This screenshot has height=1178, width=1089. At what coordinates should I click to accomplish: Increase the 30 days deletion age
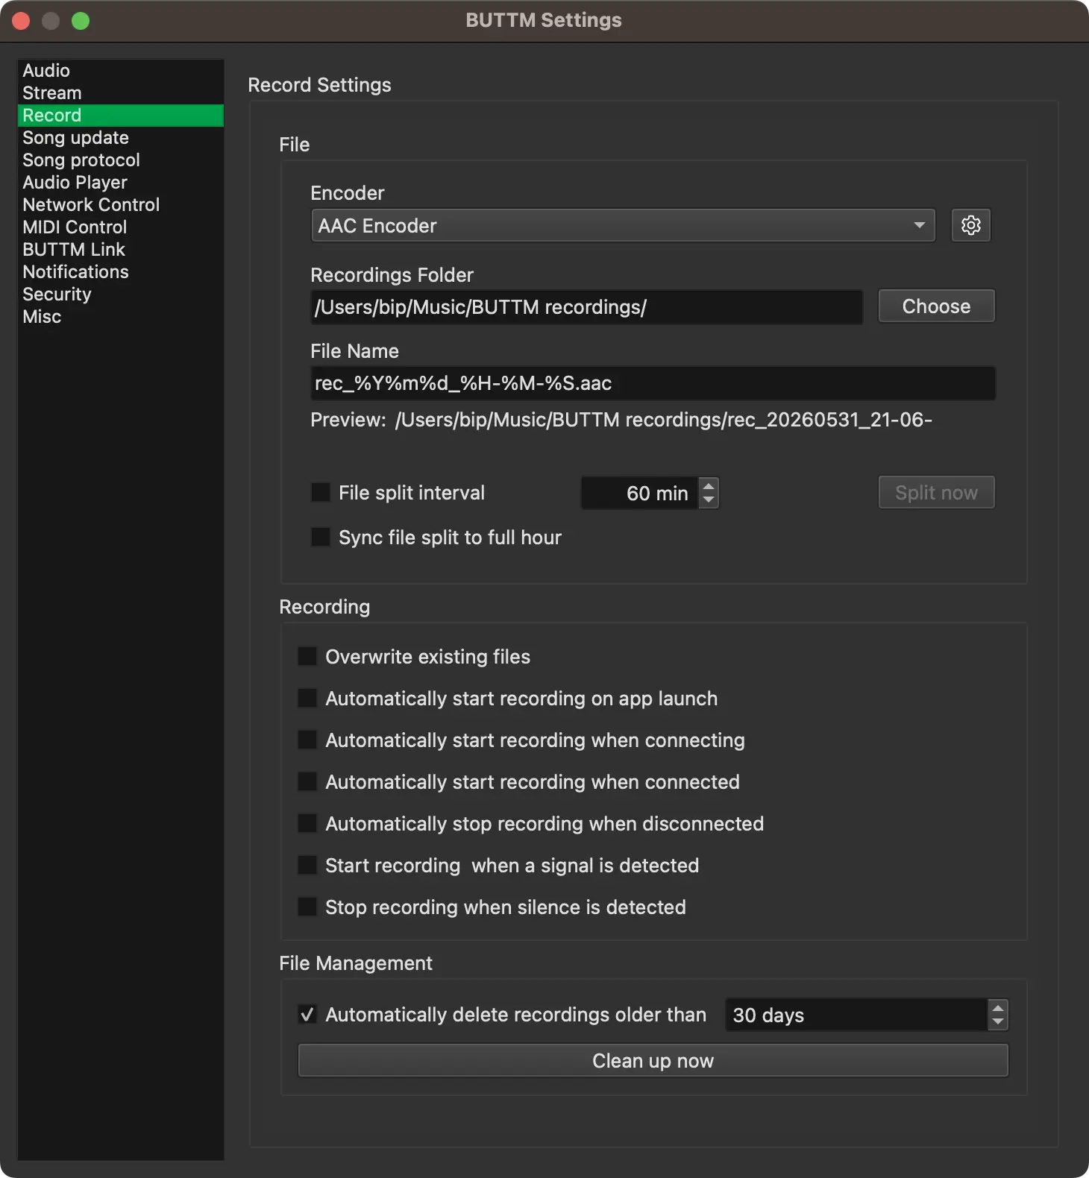click(998, 1007)
